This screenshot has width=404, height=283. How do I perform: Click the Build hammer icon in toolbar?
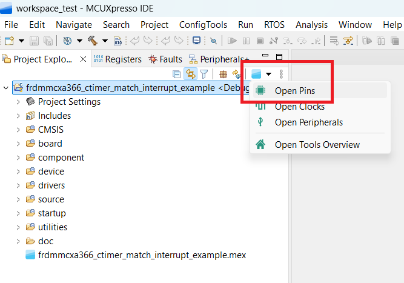[x=93, y=41]
